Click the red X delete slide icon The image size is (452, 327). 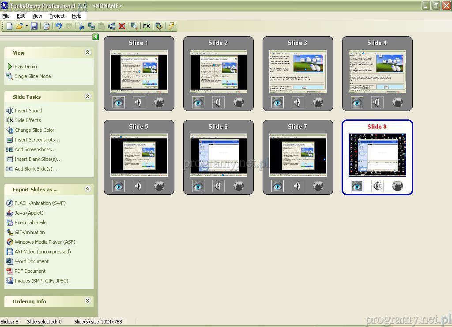122,26
